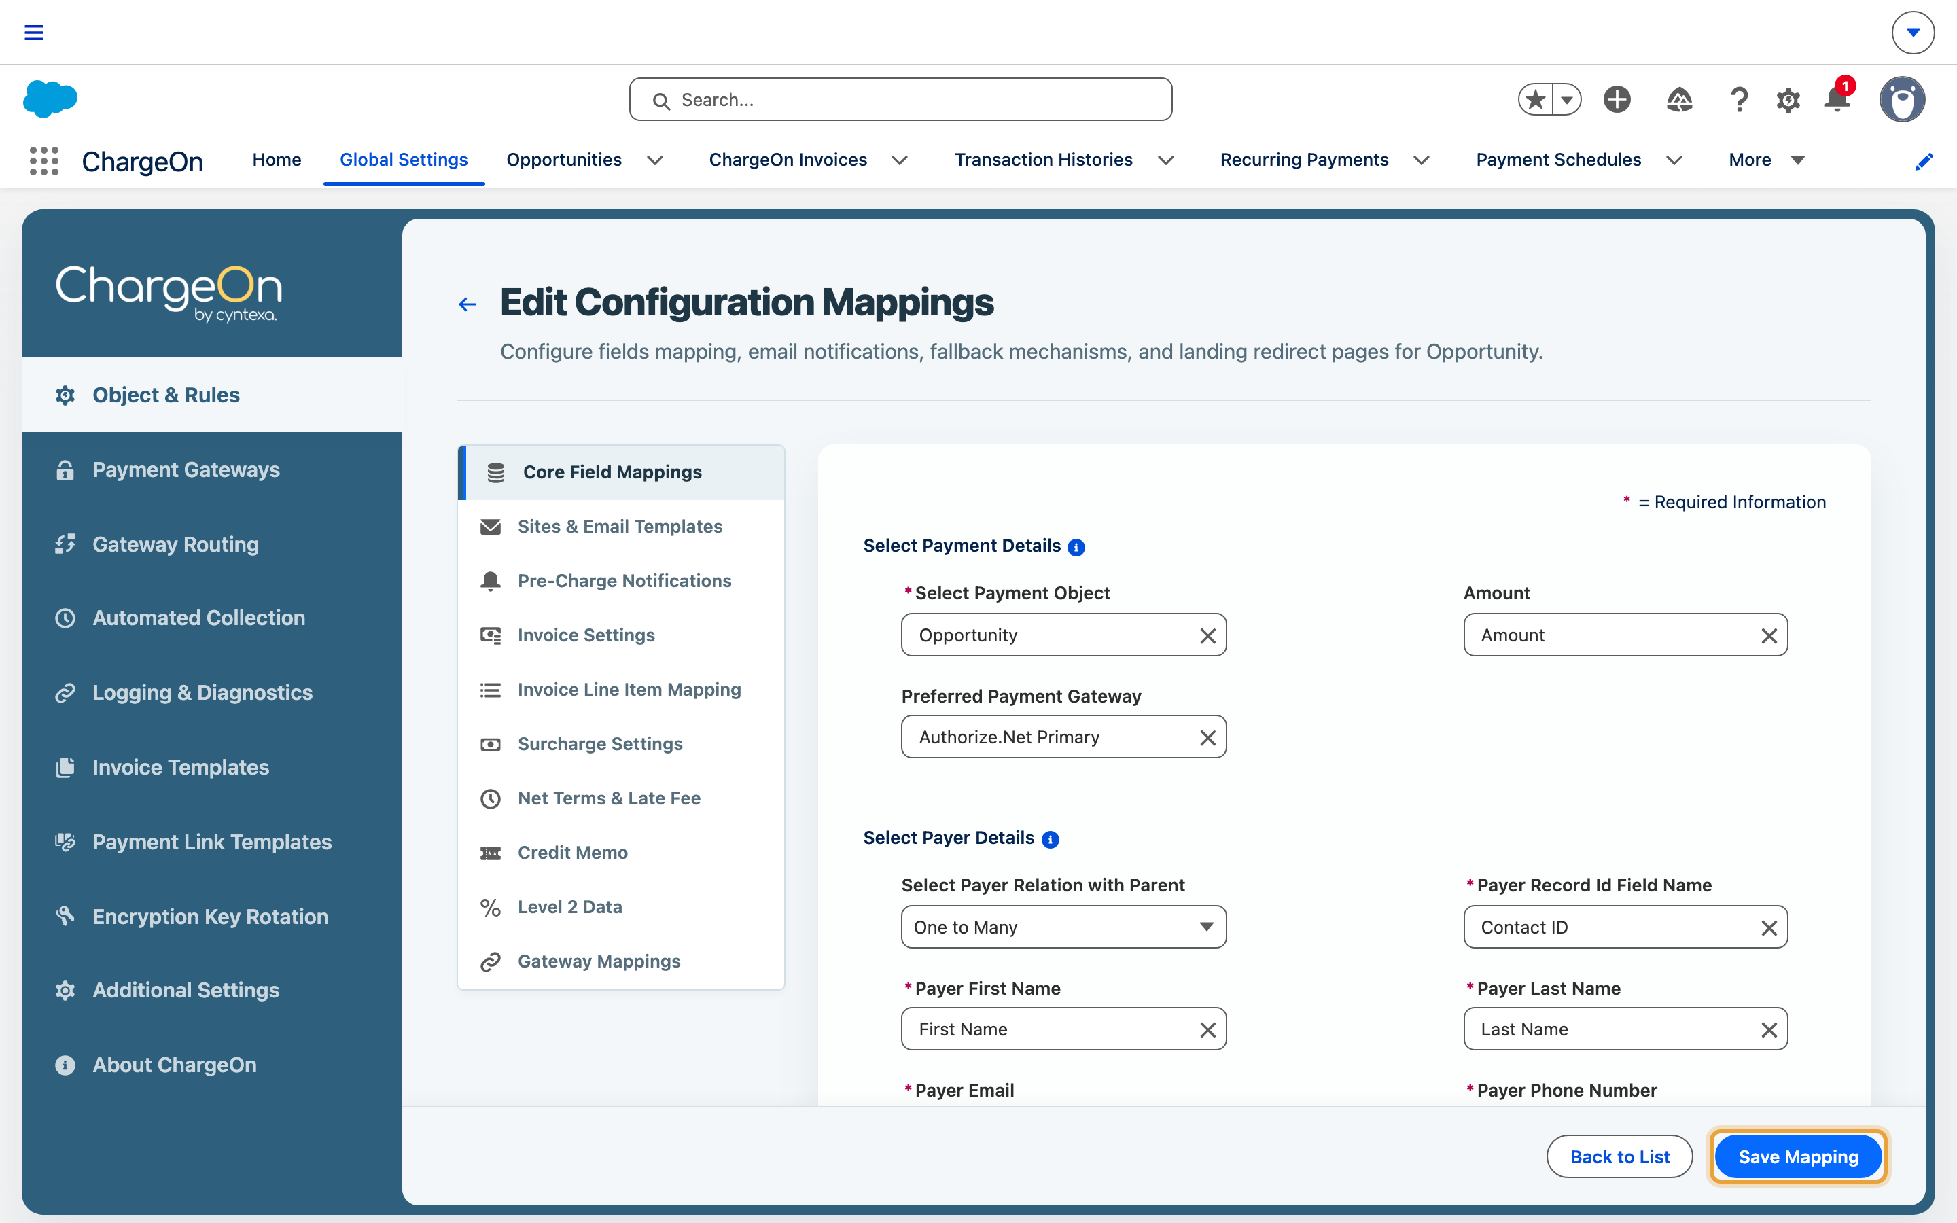Open About ChargeOn in sidebar
Image resolution: width=1957 pixels, height=1223 pixels.
212,1065
